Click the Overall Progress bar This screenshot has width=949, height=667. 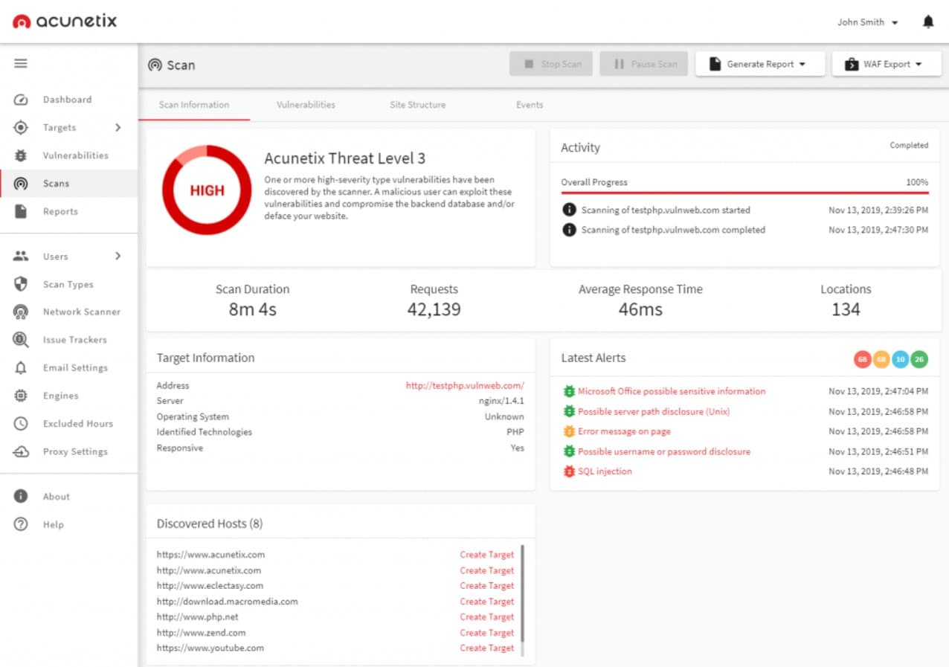pos(744,193)
